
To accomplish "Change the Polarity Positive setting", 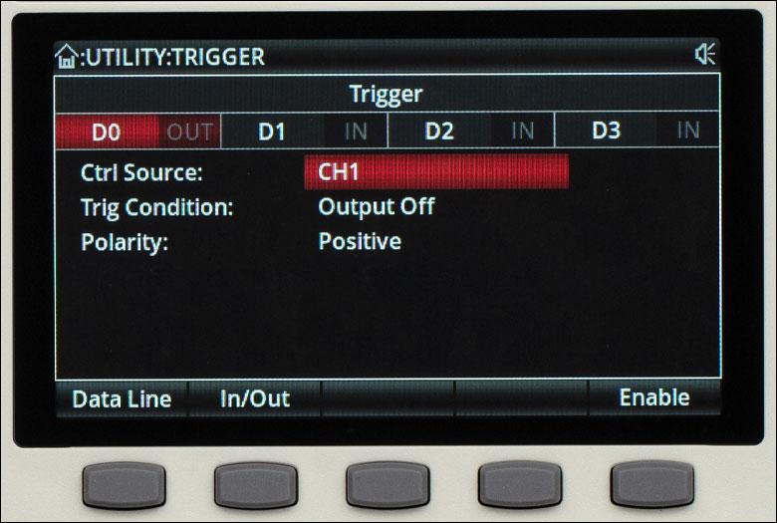I will (360, 241).
